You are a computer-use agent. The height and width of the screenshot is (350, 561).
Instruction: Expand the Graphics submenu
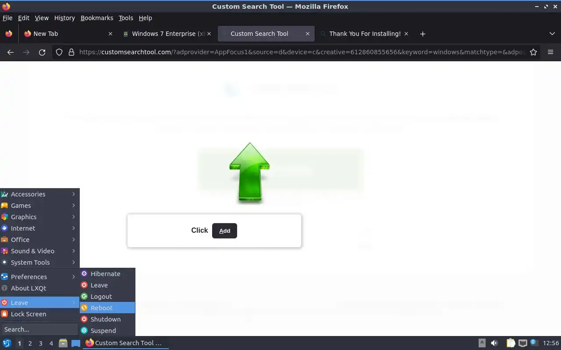click(39, 217)
